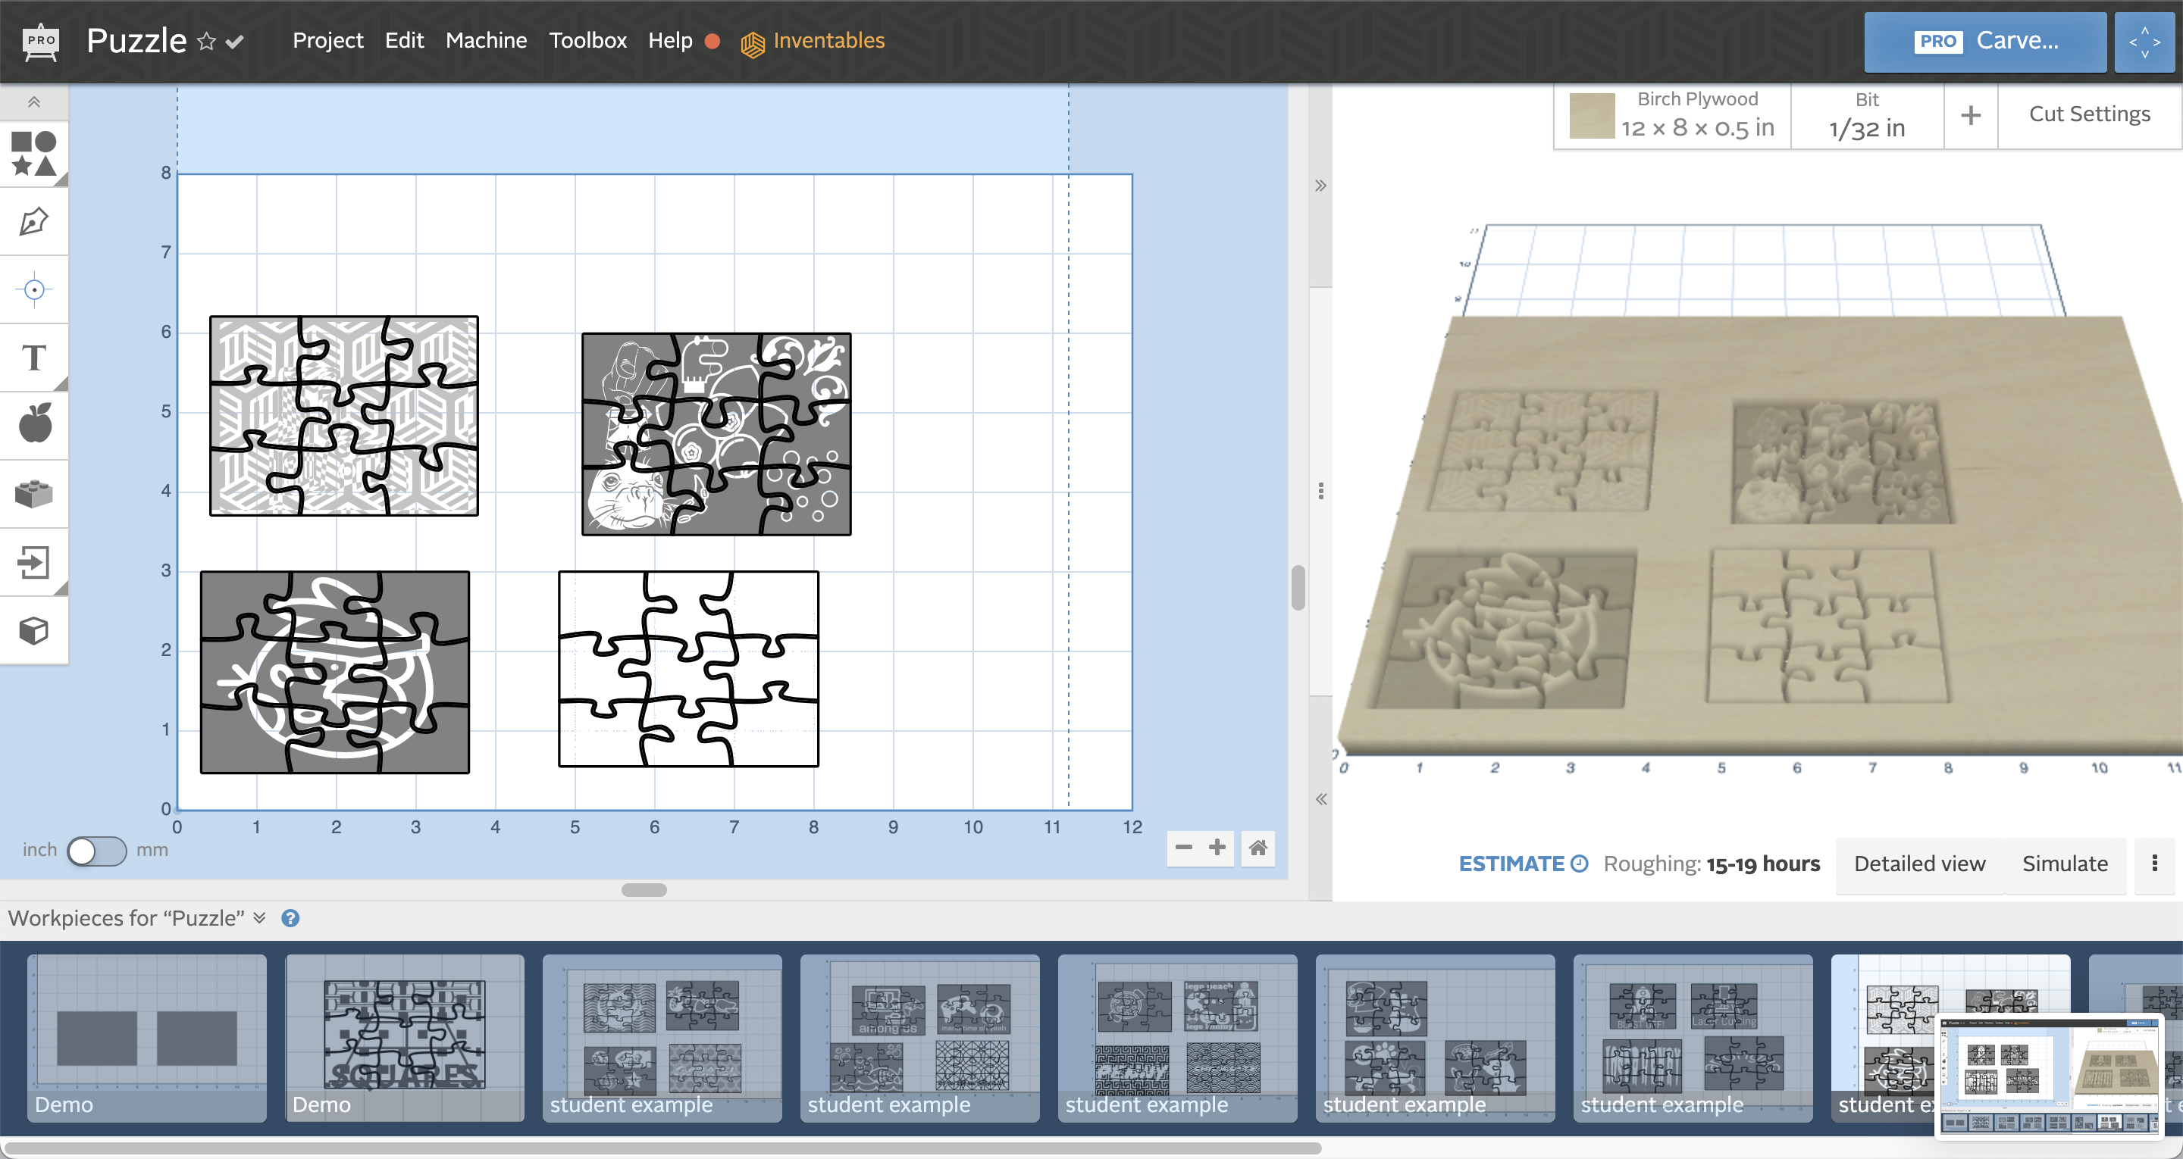Run the Simulate preview
The image size is (2183, 1159).
2064,864
